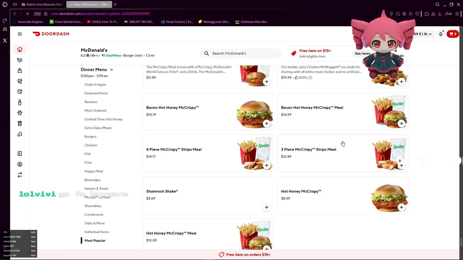The width and height of the screenshot is (463, 260).
Task: Open browser tab search magnifier
Action: 437,4
